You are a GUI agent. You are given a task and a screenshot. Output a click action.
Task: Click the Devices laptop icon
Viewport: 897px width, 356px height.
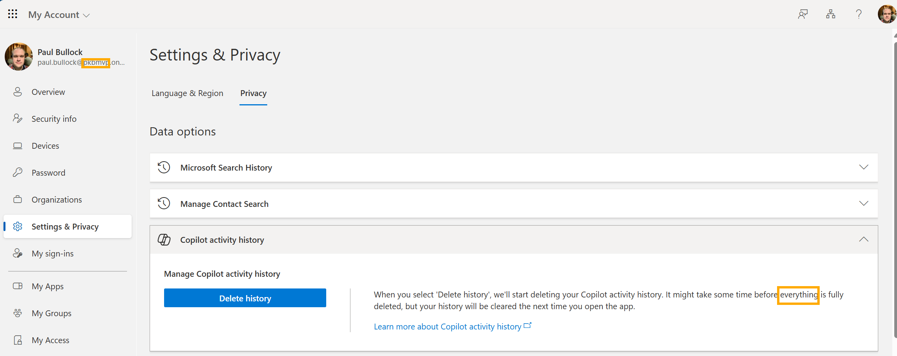18,146
